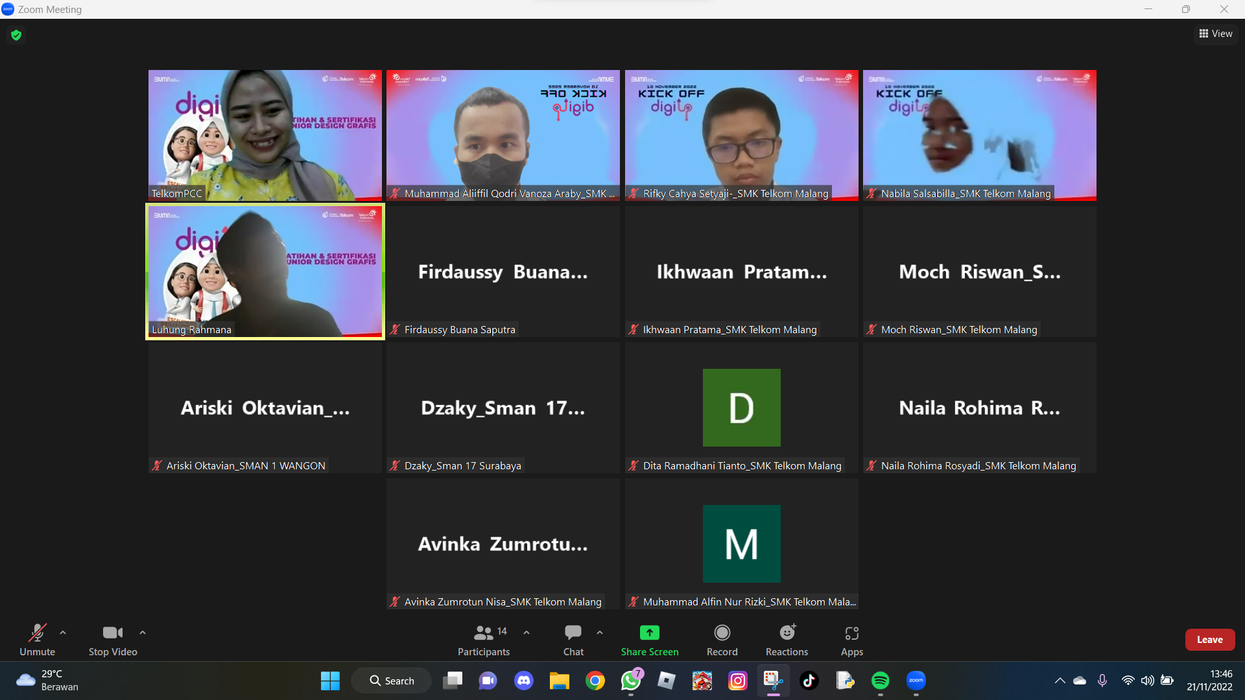Expand the arrow beside Chat
The width and height of the screenshot is (1245, 700).
tap(600, 633)
